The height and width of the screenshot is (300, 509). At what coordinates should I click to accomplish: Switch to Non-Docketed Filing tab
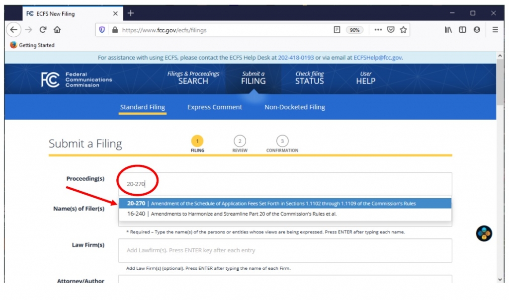[x=294, y=107]
